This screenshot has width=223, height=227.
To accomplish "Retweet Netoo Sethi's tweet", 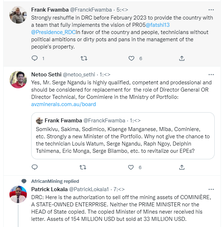I will coord(83,167).
